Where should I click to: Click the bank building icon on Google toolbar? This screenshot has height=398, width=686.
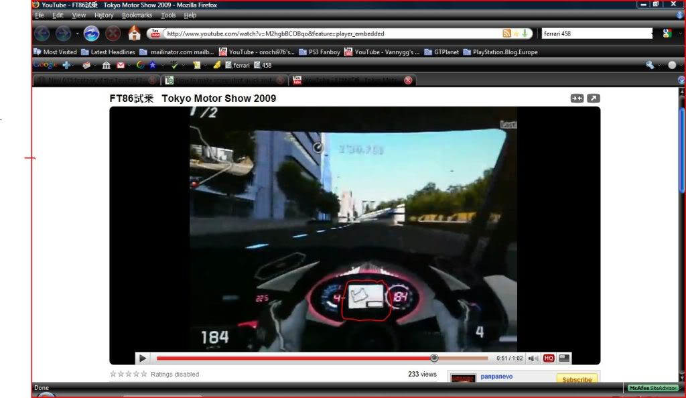click(x=107, y=65)
